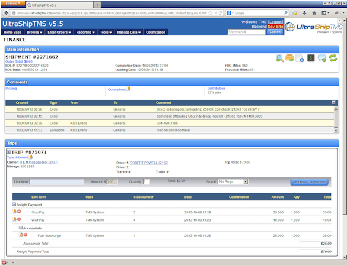The height and width of the screenshot is (266, 347).
Task: Click the UltraShipTMS globe logo
Action: pyautogui.click(x=289, y=27)
